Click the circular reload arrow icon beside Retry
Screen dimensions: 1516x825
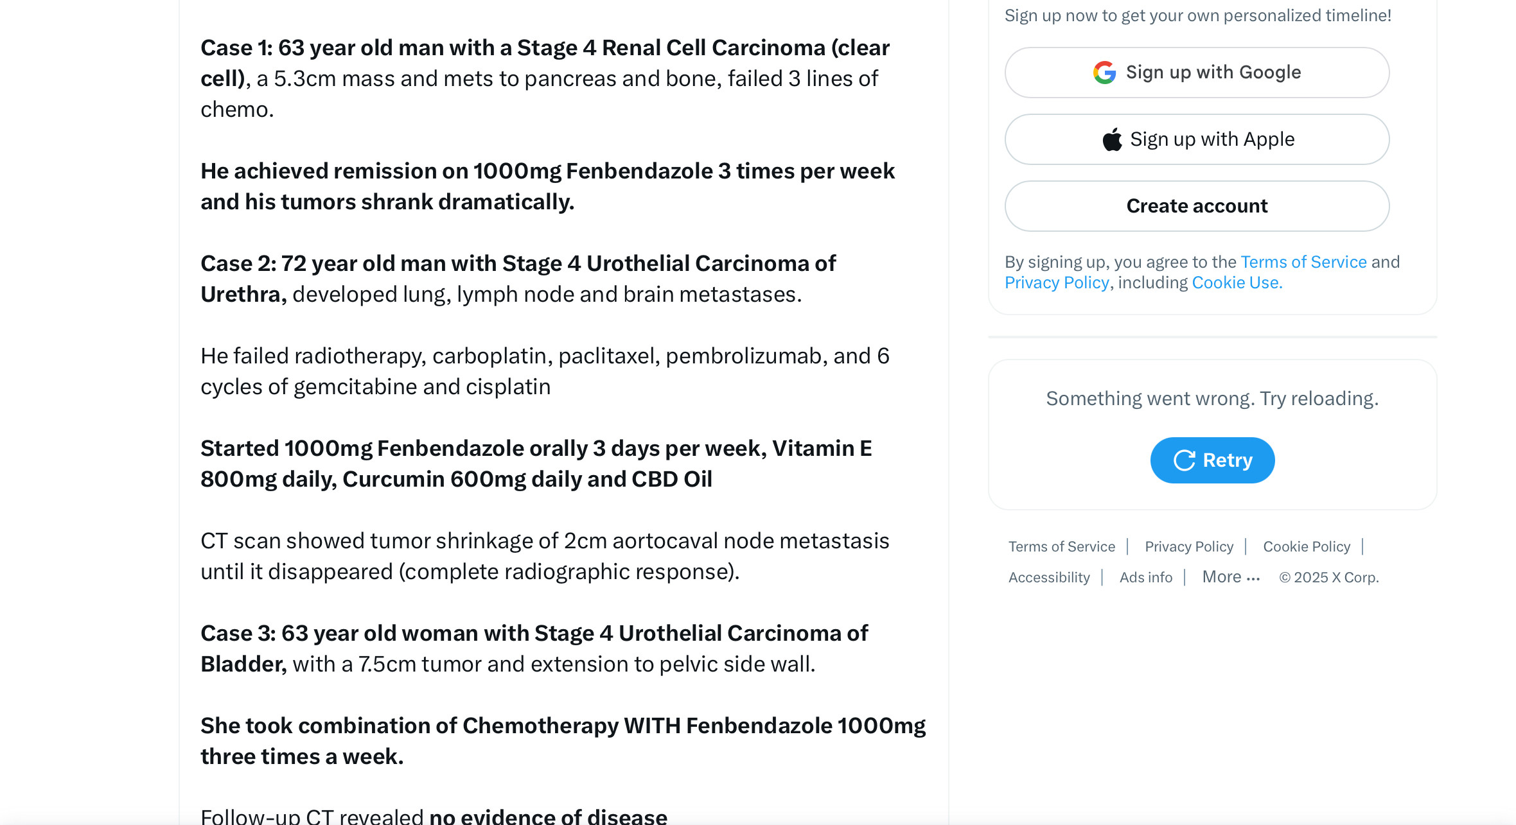coord(1184,460)
